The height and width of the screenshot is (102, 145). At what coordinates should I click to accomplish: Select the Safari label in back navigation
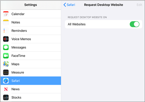tap(71, 5)
